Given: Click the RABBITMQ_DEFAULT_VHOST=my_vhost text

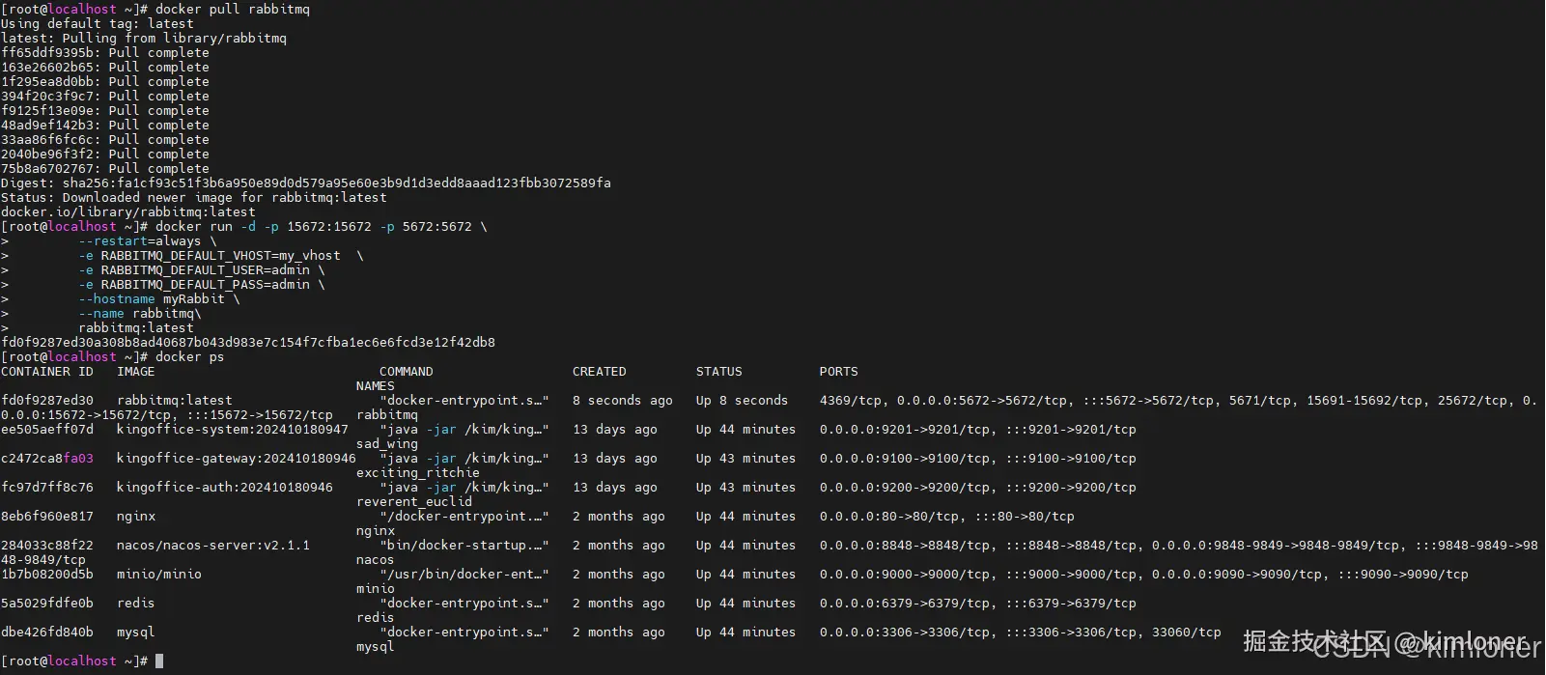Looking at the screenshot, I should click(x=220, y=256).
